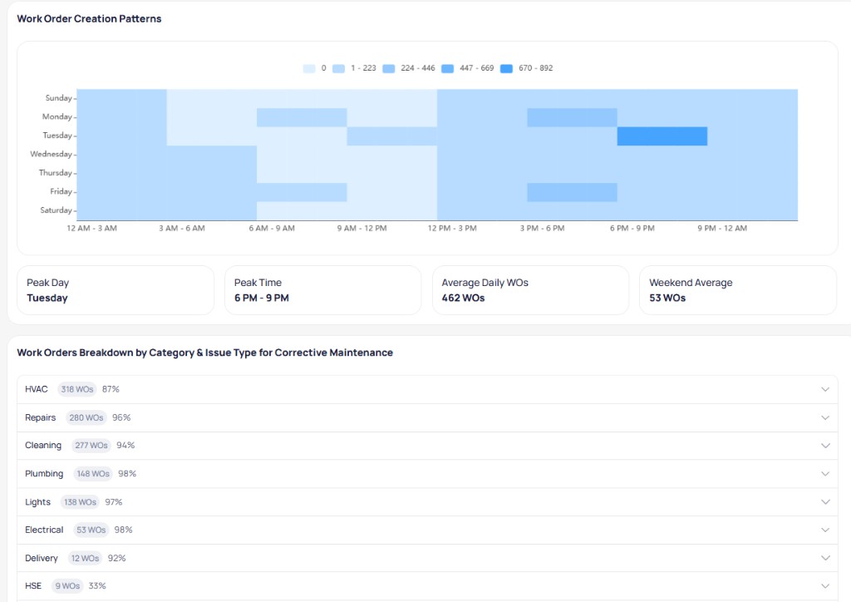Expand the Repairs category chevron
The height and width of the screenshot is (602, 851).
click(x=825, y=417)
